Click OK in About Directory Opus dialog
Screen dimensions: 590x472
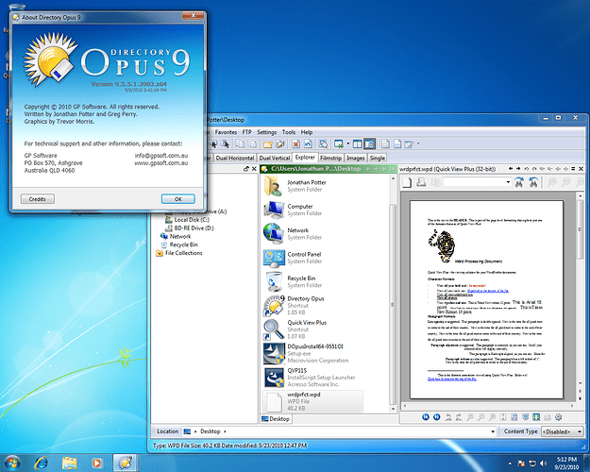click(x=178, y=199)
